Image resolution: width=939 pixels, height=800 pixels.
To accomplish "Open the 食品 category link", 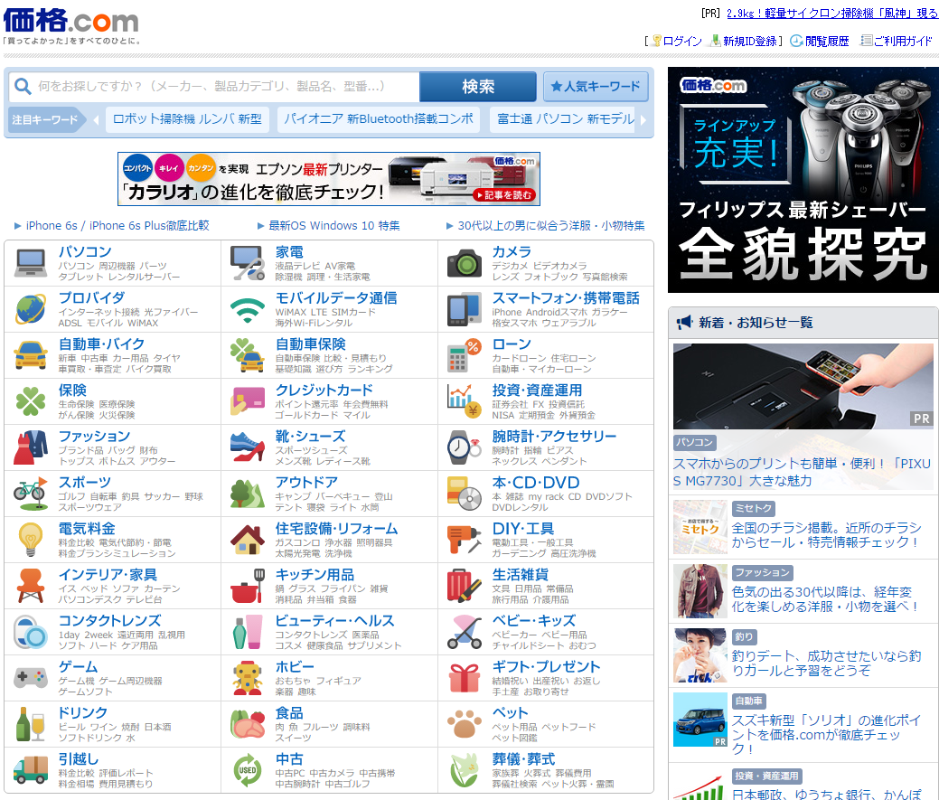I will point(289,713).
